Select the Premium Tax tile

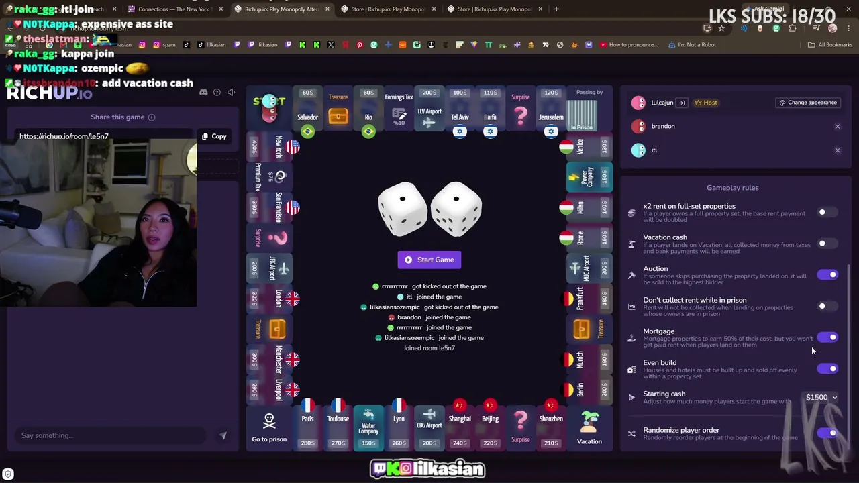(x=269, y=177)
